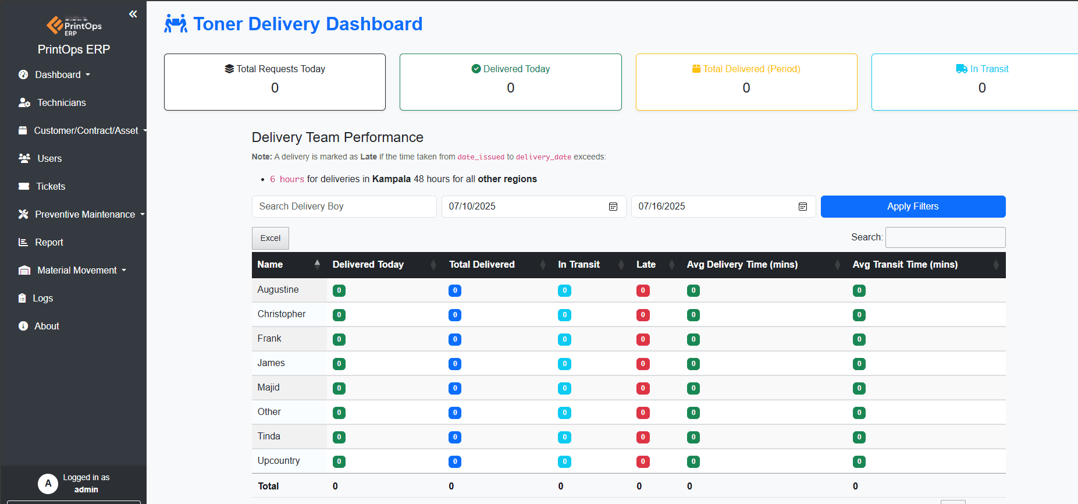Click the Apply Filters button
The width and height of the screenshot is (1078, 504).
pyautogui.click(x=913, y=207)
